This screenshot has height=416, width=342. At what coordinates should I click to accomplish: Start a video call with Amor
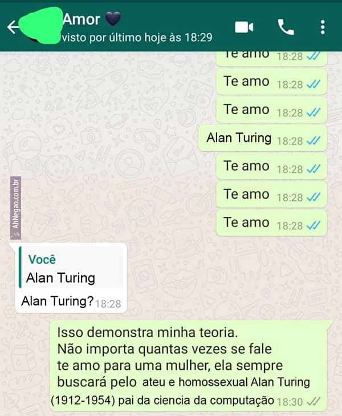point(244,27)
